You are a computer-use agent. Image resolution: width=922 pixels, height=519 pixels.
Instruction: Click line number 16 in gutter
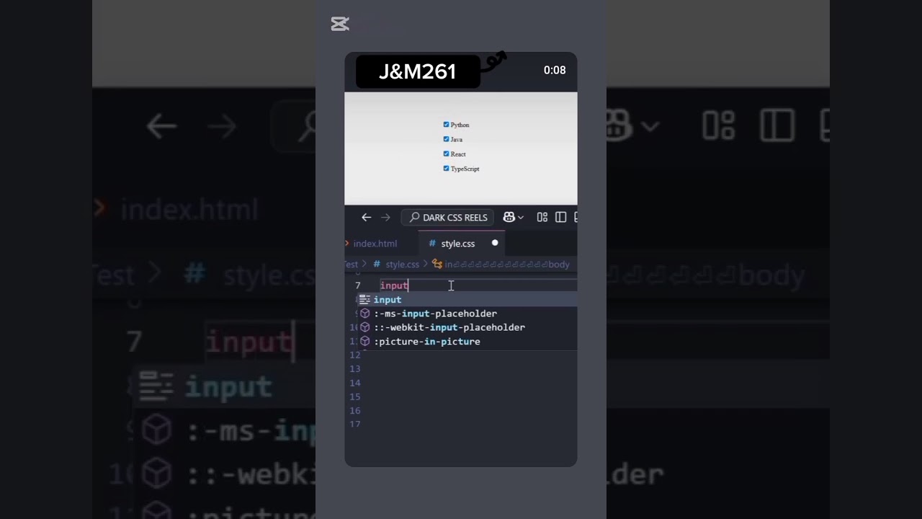pyautogui.click(x=354, y=411)
